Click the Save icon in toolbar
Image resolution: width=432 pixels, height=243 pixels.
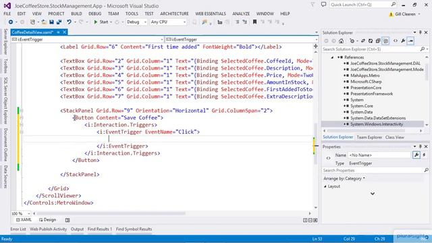pyautogui.click(x=51, y=22)
